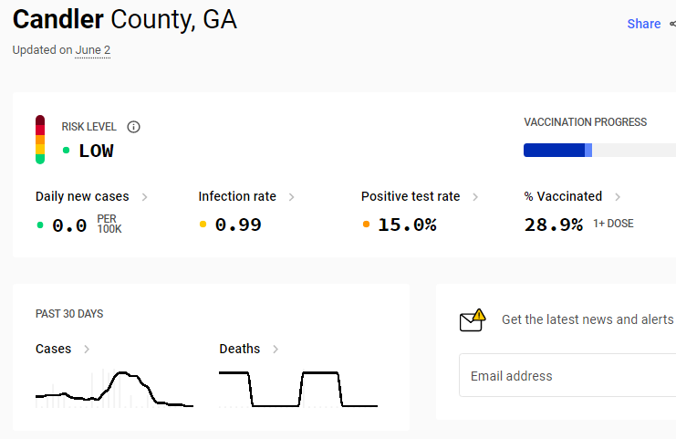
Task: Open the Cases chart arrow
Action: [87, 349]
